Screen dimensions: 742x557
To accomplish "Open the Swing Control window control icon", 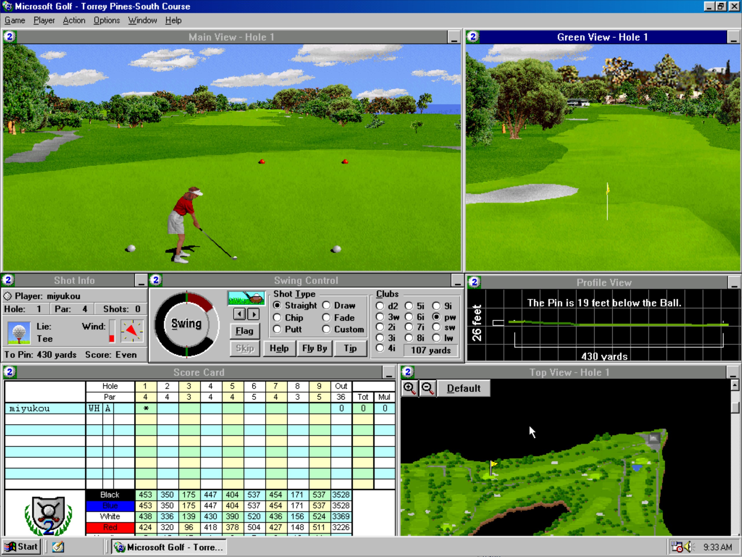I will click(156, 280).
